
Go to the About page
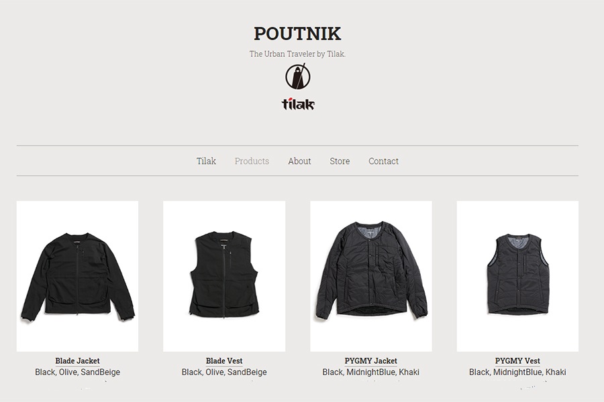click(299, 161)
